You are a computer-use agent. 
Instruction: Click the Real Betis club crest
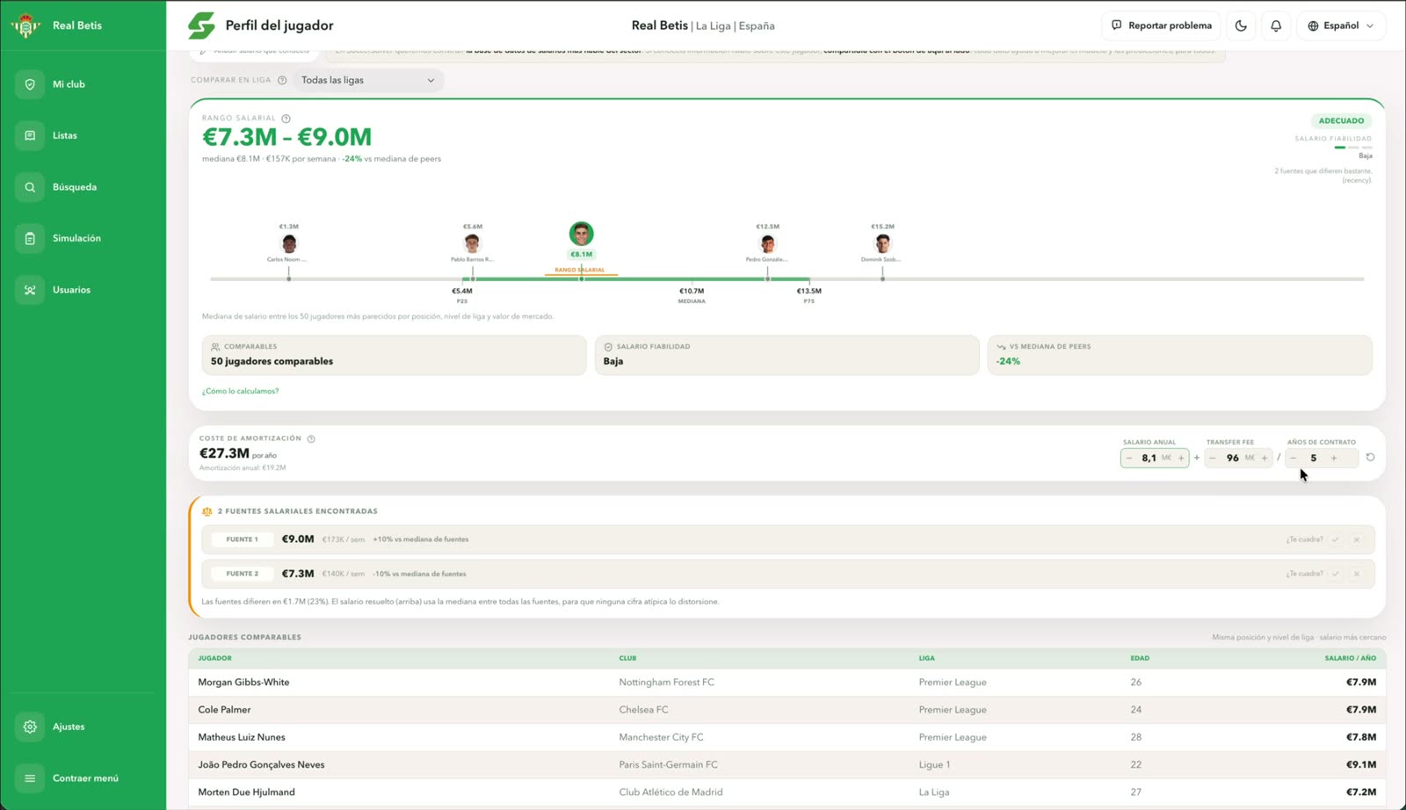coord(25,25)
